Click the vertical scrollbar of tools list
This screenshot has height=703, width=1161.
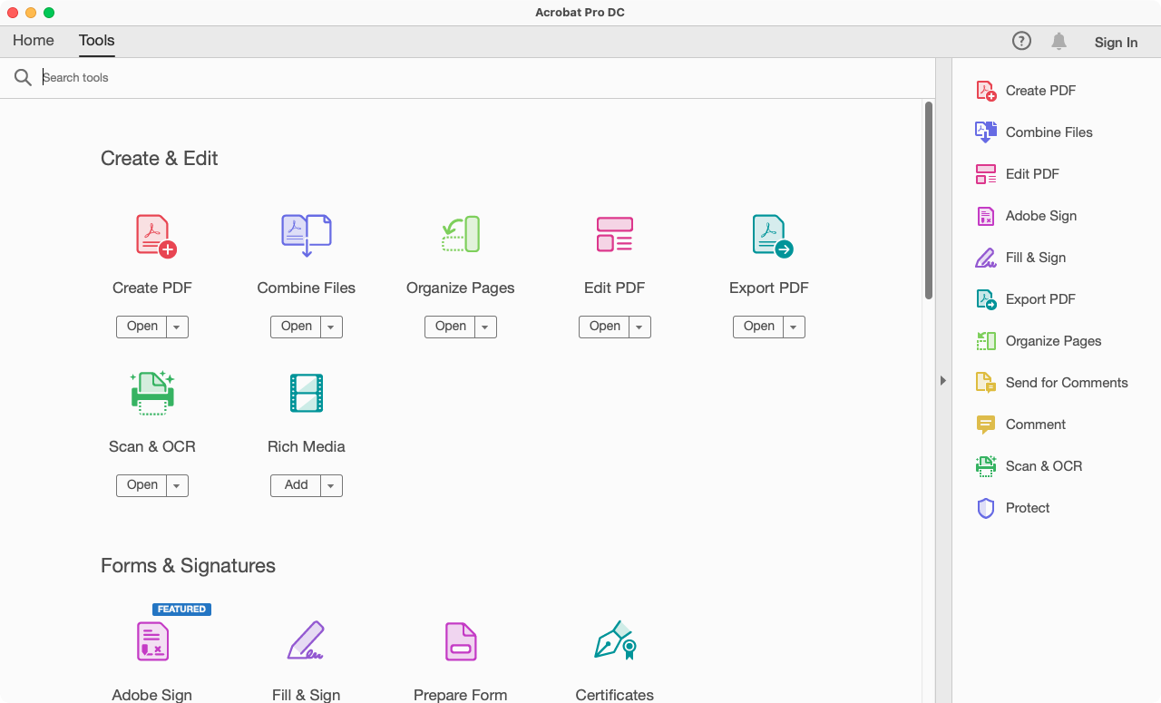[x=929, y=200]
